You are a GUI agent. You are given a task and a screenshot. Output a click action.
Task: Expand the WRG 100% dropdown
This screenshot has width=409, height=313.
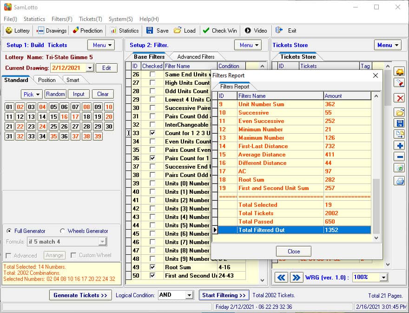click(383, 278)
